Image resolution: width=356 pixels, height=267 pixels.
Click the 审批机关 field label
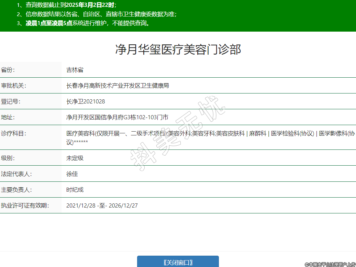[x=14, y=86]
